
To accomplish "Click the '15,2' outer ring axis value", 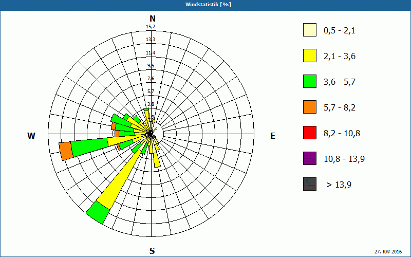I will tap(151, 27).
